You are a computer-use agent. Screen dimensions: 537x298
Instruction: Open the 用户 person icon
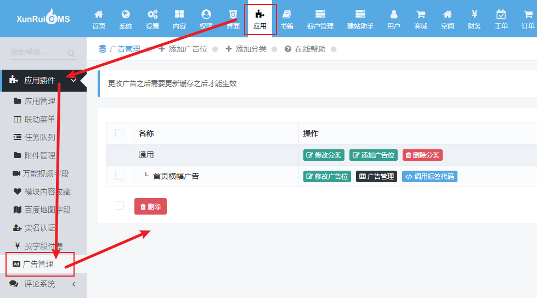pos(394,14)
